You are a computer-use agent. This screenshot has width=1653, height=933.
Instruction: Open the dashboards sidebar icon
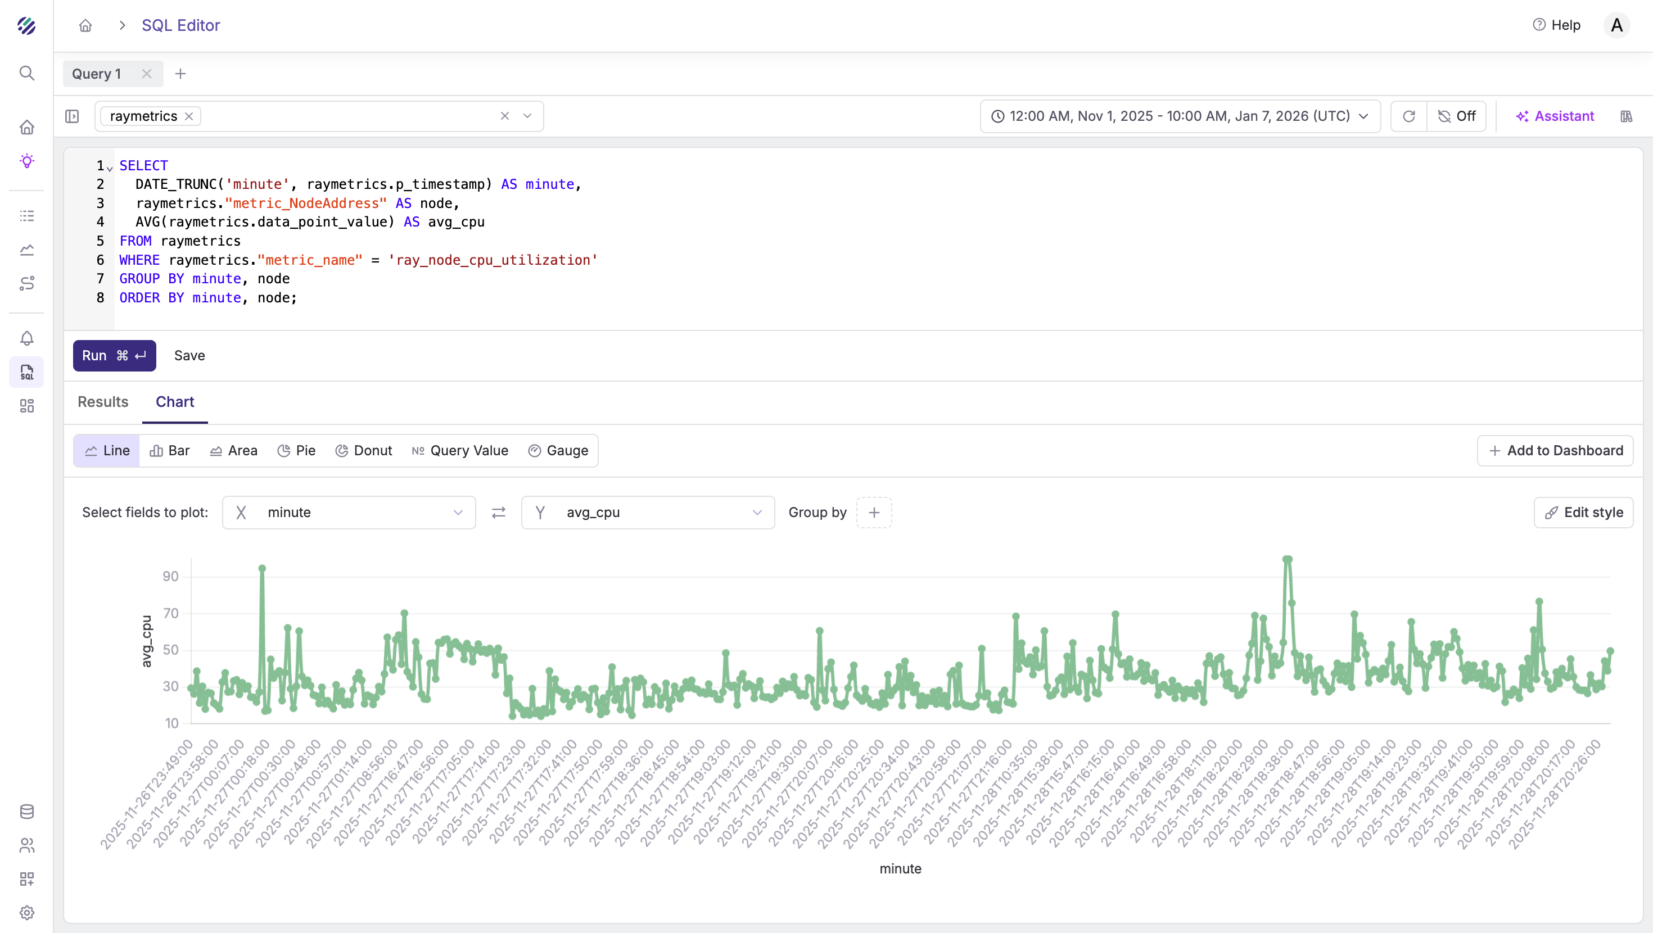[26, 406]
